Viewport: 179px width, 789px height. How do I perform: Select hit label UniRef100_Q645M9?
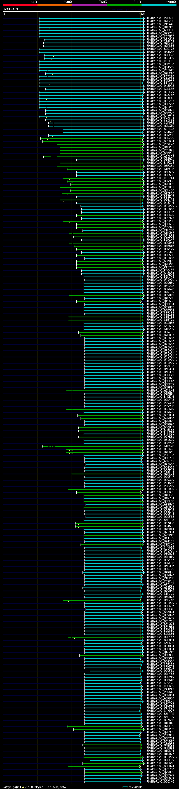tap(161, 67)
